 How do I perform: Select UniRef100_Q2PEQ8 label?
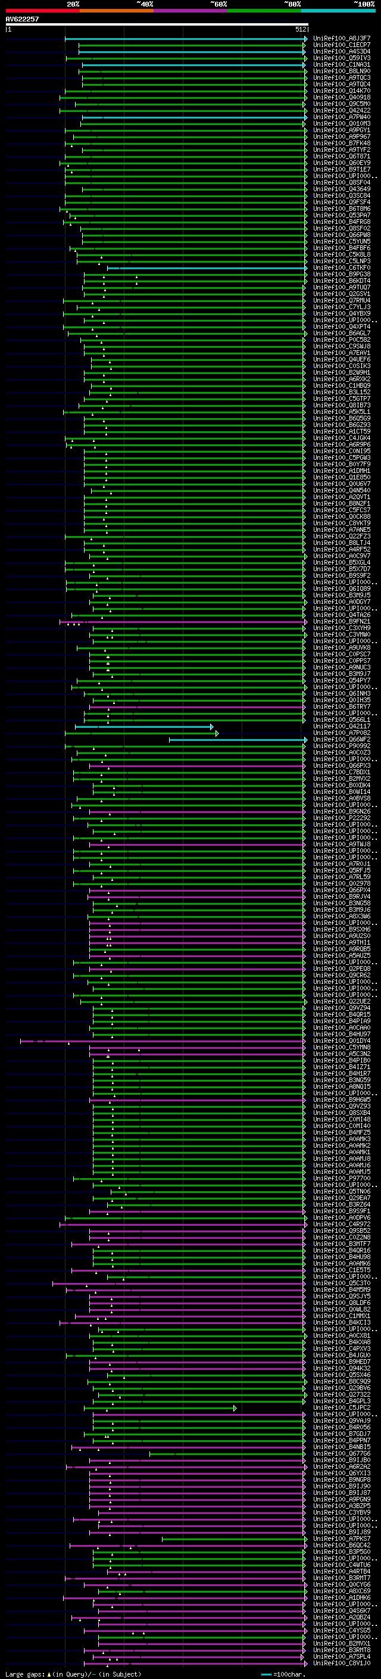pos(342,969)
